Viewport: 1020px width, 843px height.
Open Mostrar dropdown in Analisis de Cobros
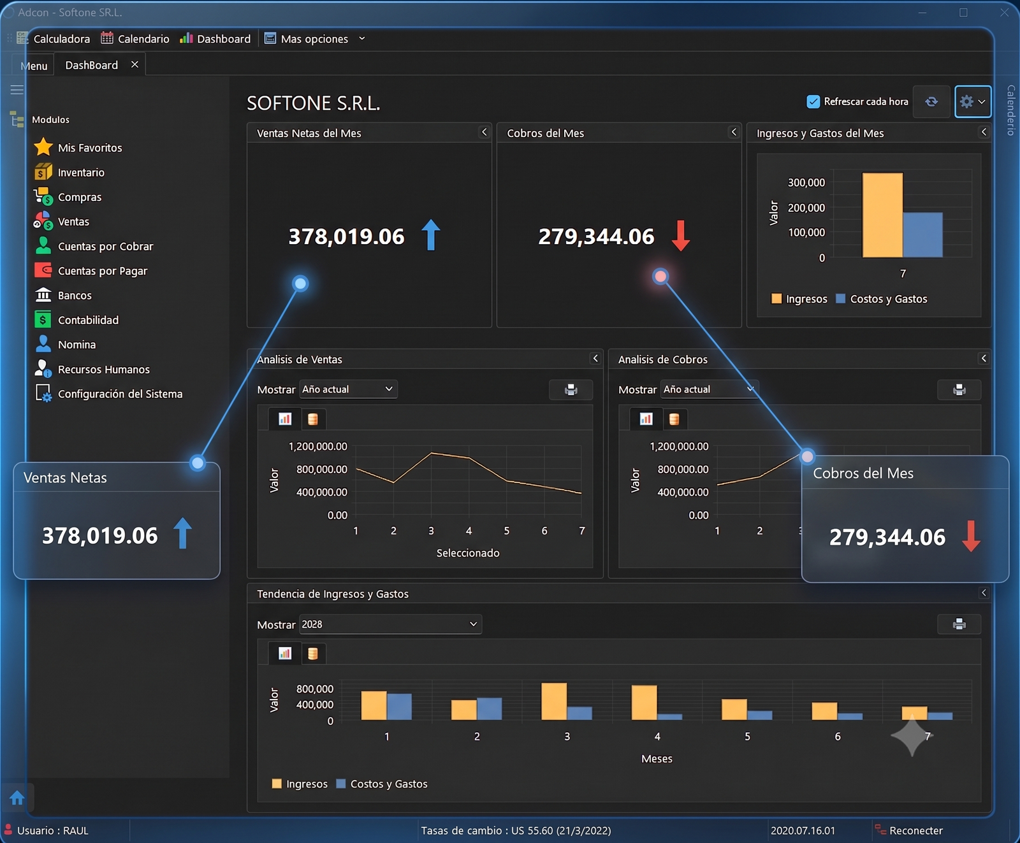click(709, 389)
